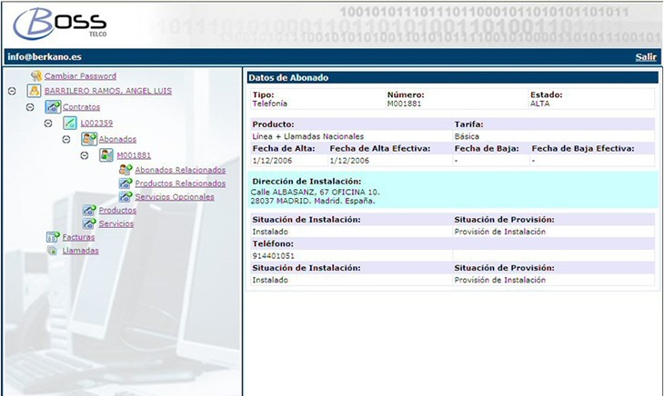The width and height of the screenshot is (664, 396).
Task: Click the Salir logout link
Action: 645,56
